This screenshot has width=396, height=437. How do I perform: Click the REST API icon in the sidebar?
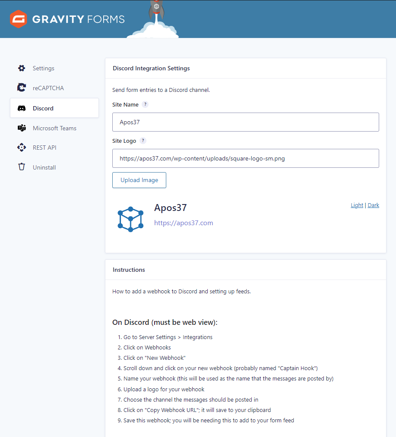(x=22, y=147)
